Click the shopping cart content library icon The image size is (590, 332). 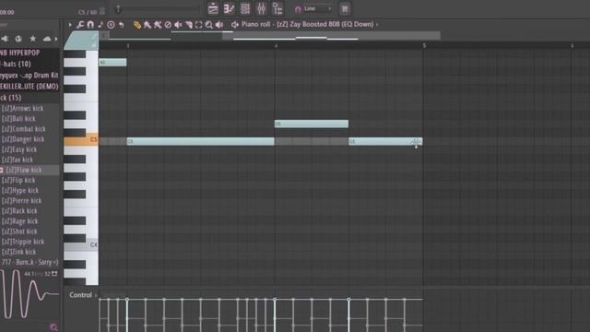pyautogui.click(x=345, y=8)
